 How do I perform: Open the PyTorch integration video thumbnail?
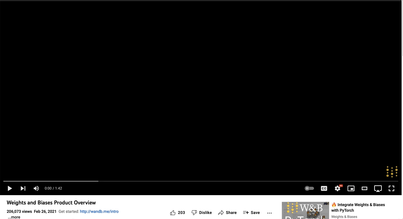tap(305, 210)
